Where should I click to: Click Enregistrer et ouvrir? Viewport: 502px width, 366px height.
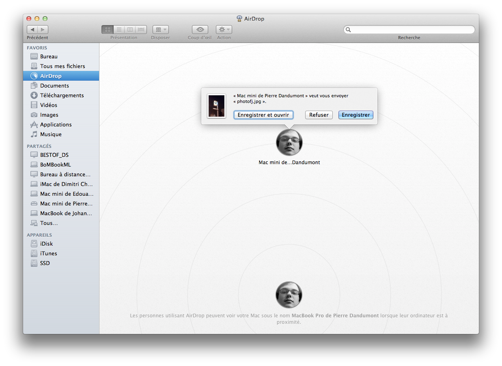263,115
